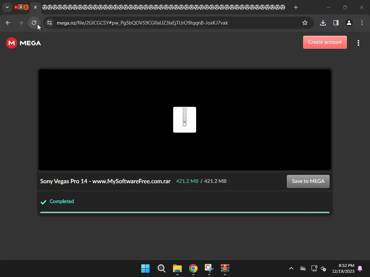Open Snipping Tool from taskbar
The height and width of the screenshot is (277, 370).
[x=209, y=268]
